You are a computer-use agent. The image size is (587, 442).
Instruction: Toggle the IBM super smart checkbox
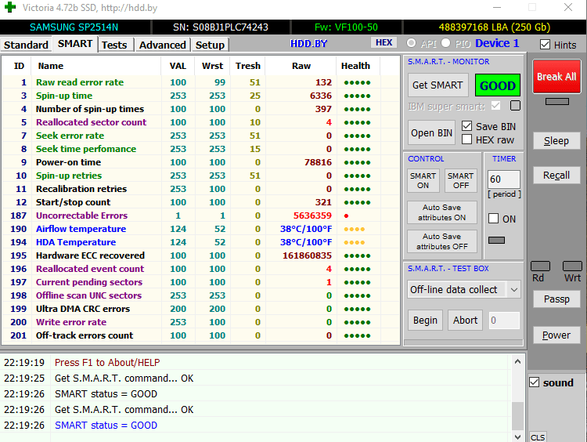point(495,106)
